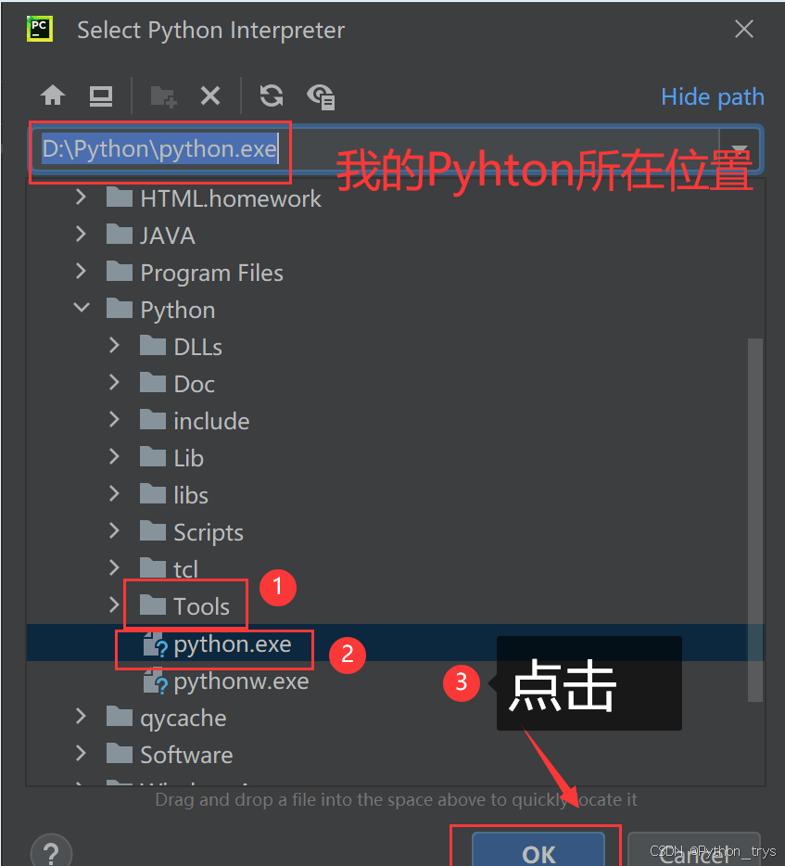The height and width of the screenshot is (866, 785).
Task: Select the Software folder name
Action: 186,755
